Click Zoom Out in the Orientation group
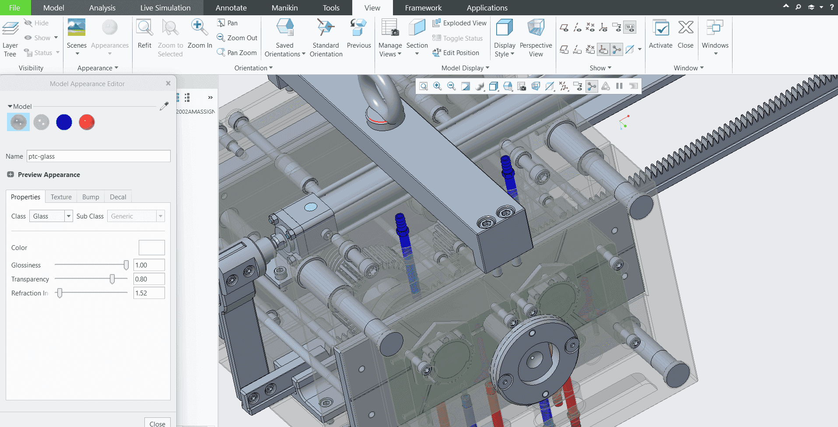 pyautogui.click(x=237, y=38)
